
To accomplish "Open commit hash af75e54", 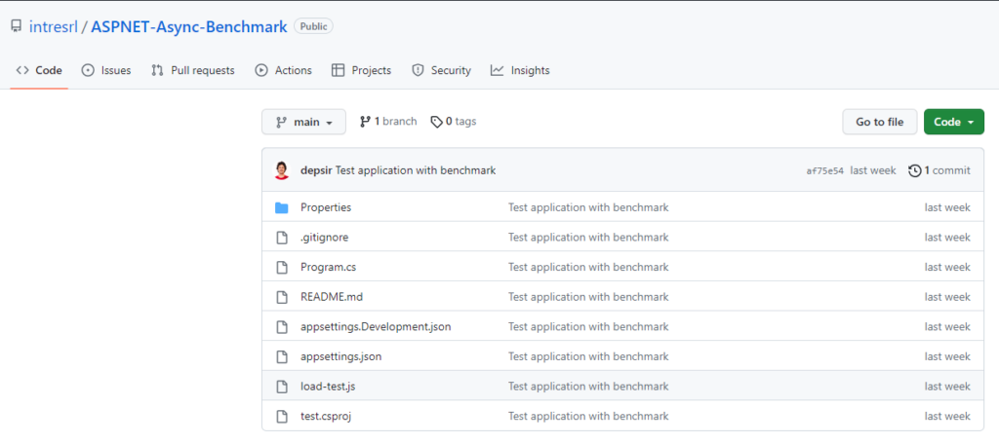I will [825, 170].
